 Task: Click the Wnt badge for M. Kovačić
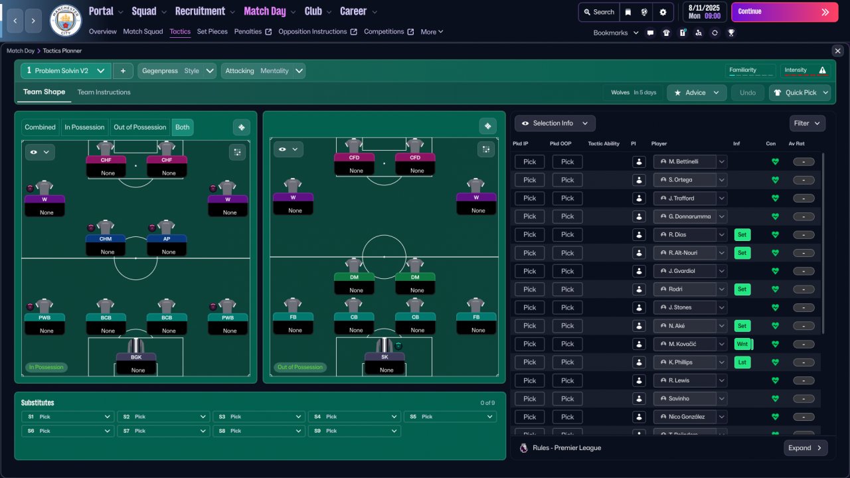tap(743, 344)
